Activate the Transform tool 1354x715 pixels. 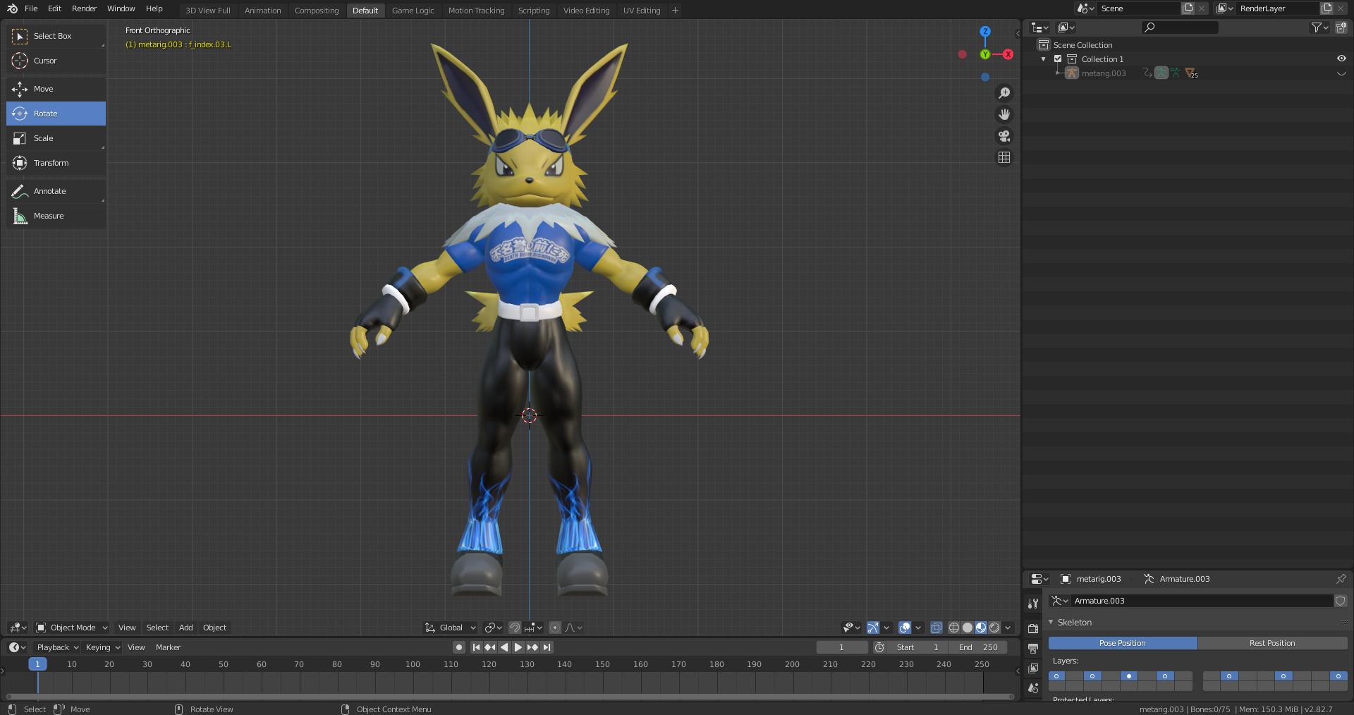[x=56, y=163]
